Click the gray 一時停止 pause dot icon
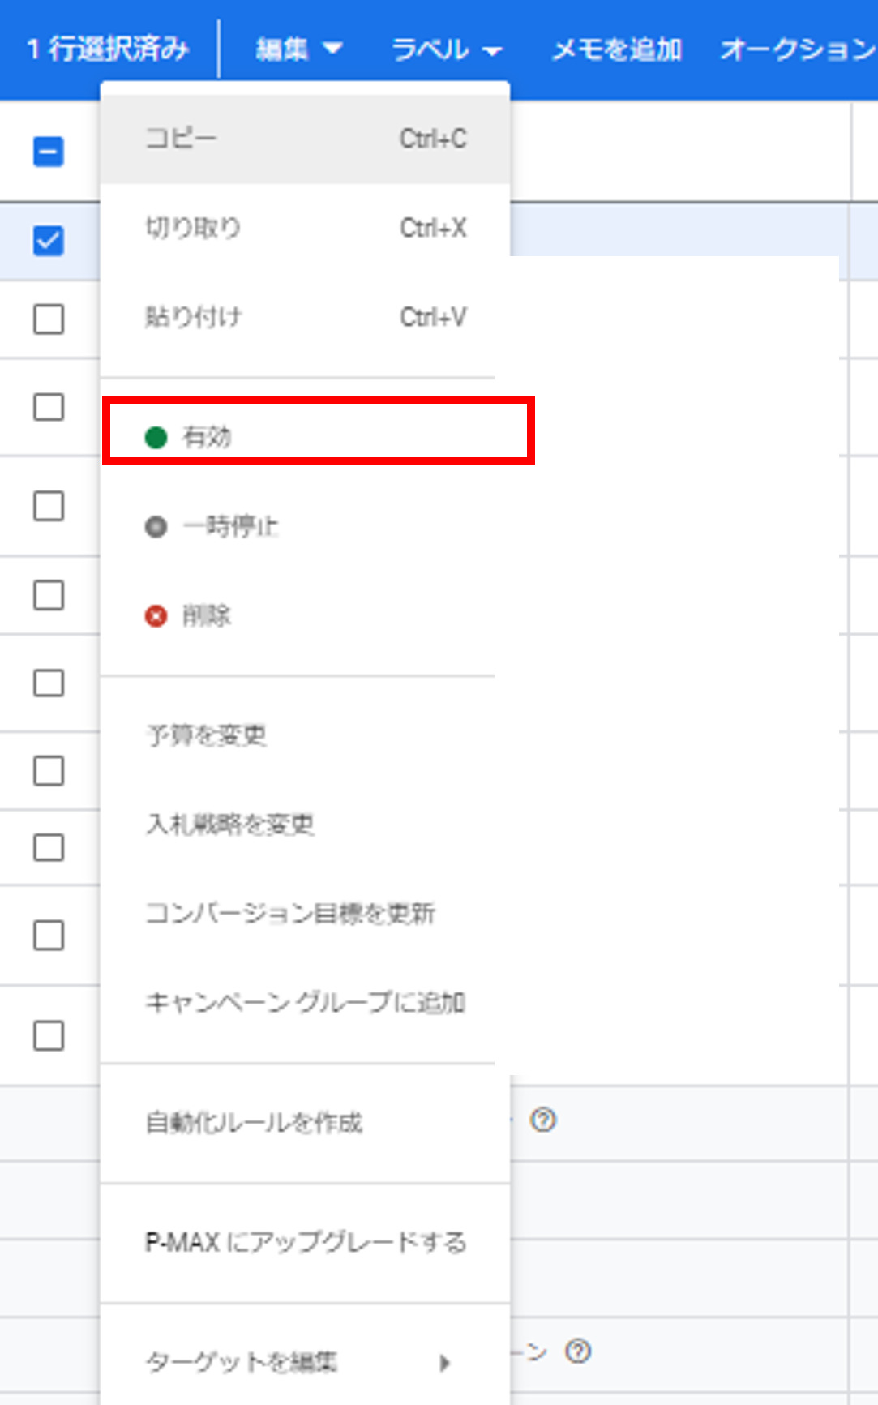878x1405 pixels. point(156,527)
